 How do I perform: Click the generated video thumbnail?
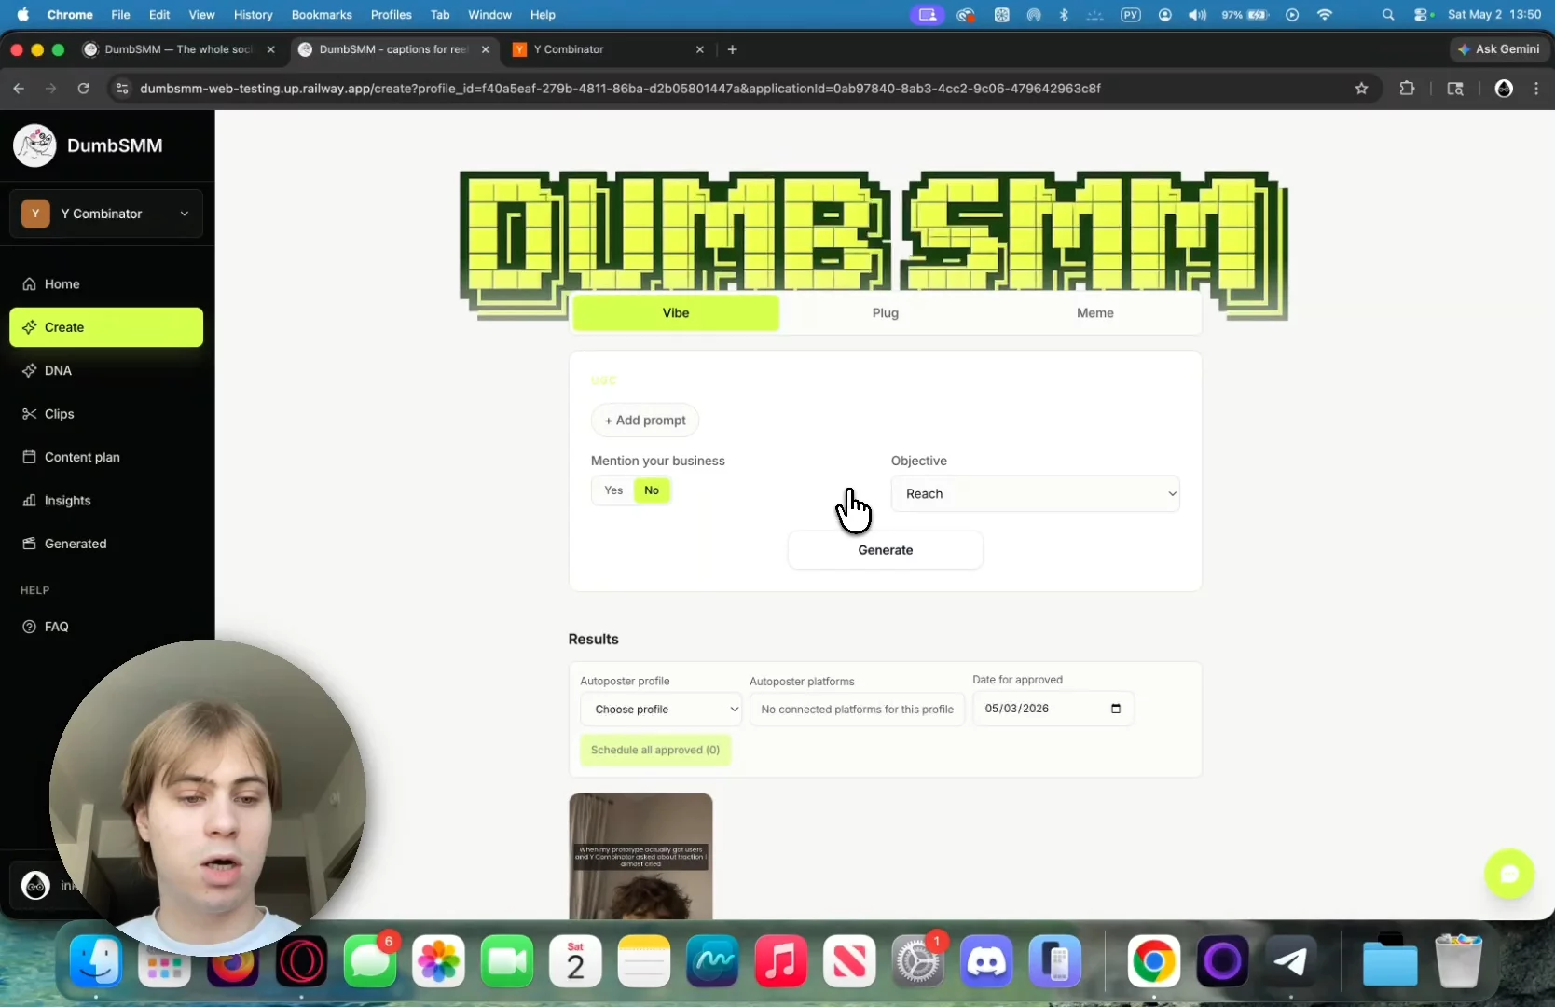click(x=640, y=856)
